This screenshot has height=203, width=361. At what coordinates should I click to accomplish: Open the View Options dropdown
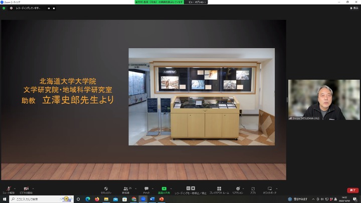(x=196, y=2)
